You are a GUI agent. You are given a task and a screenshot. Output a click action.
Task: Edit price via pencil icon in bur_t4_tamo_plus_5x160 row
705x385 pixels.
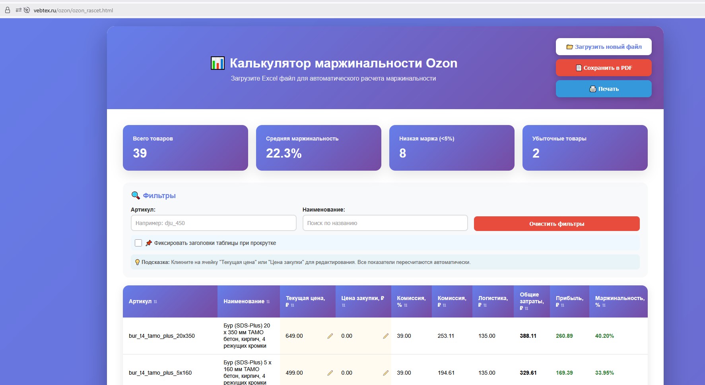click(330, 373)
